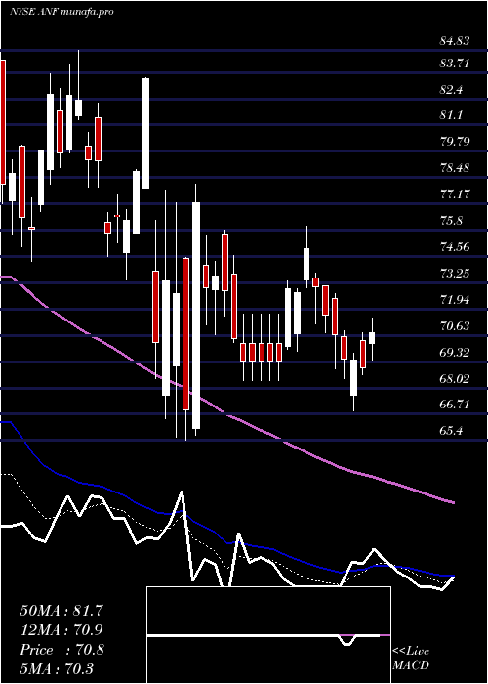Click the Price : 70.8 readout
The image size is (488, 684).
pyautogui.click(x=61, y=650)
